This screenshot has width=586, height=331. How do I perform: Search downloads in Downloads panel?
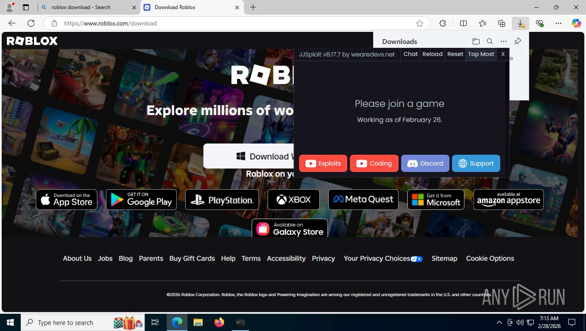[490, 41]
